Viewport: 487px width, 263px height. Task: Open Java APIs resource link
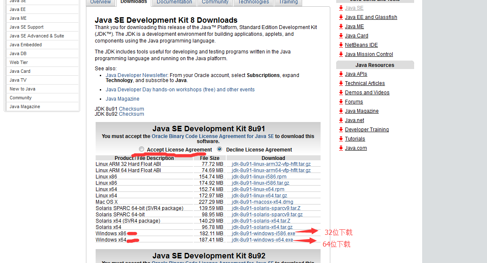(x=356, y=74)
